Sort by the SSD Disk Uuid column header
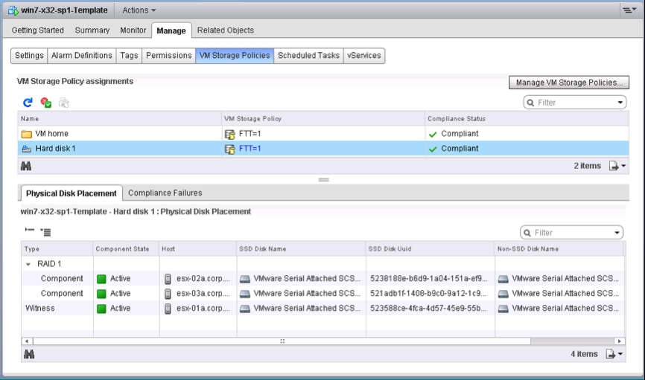Screen dimensions: 645x380 tap(430, 249)
